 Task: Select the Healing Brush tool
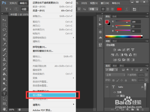tap(4, 50)
